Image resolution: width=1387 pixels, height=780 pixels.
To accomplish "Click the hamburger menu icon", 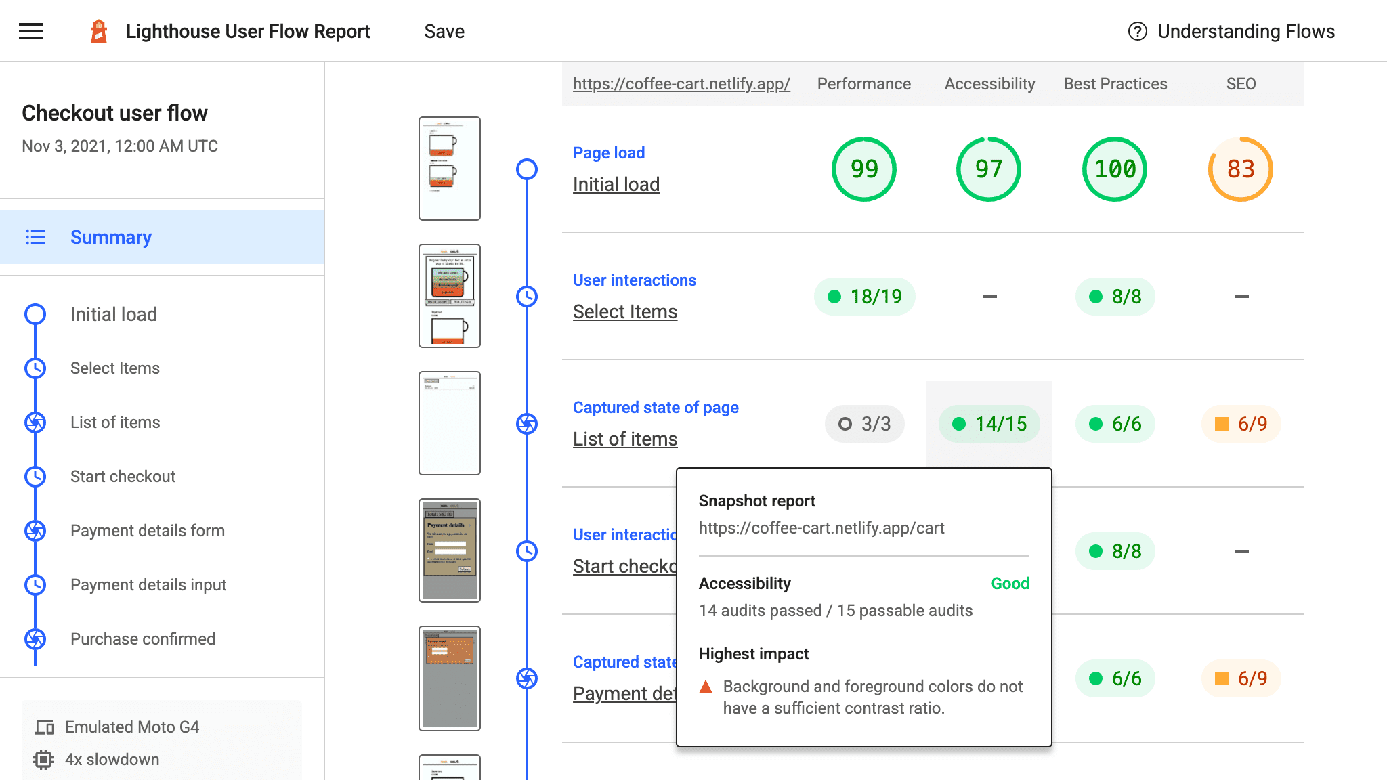I will 30,30.
